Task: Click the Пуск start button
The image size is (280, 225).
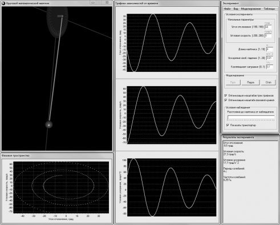Action: [x=233, y=82]
